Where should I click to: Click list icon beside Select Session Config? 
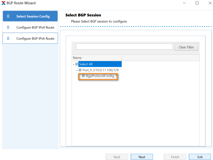coord(8,16)
